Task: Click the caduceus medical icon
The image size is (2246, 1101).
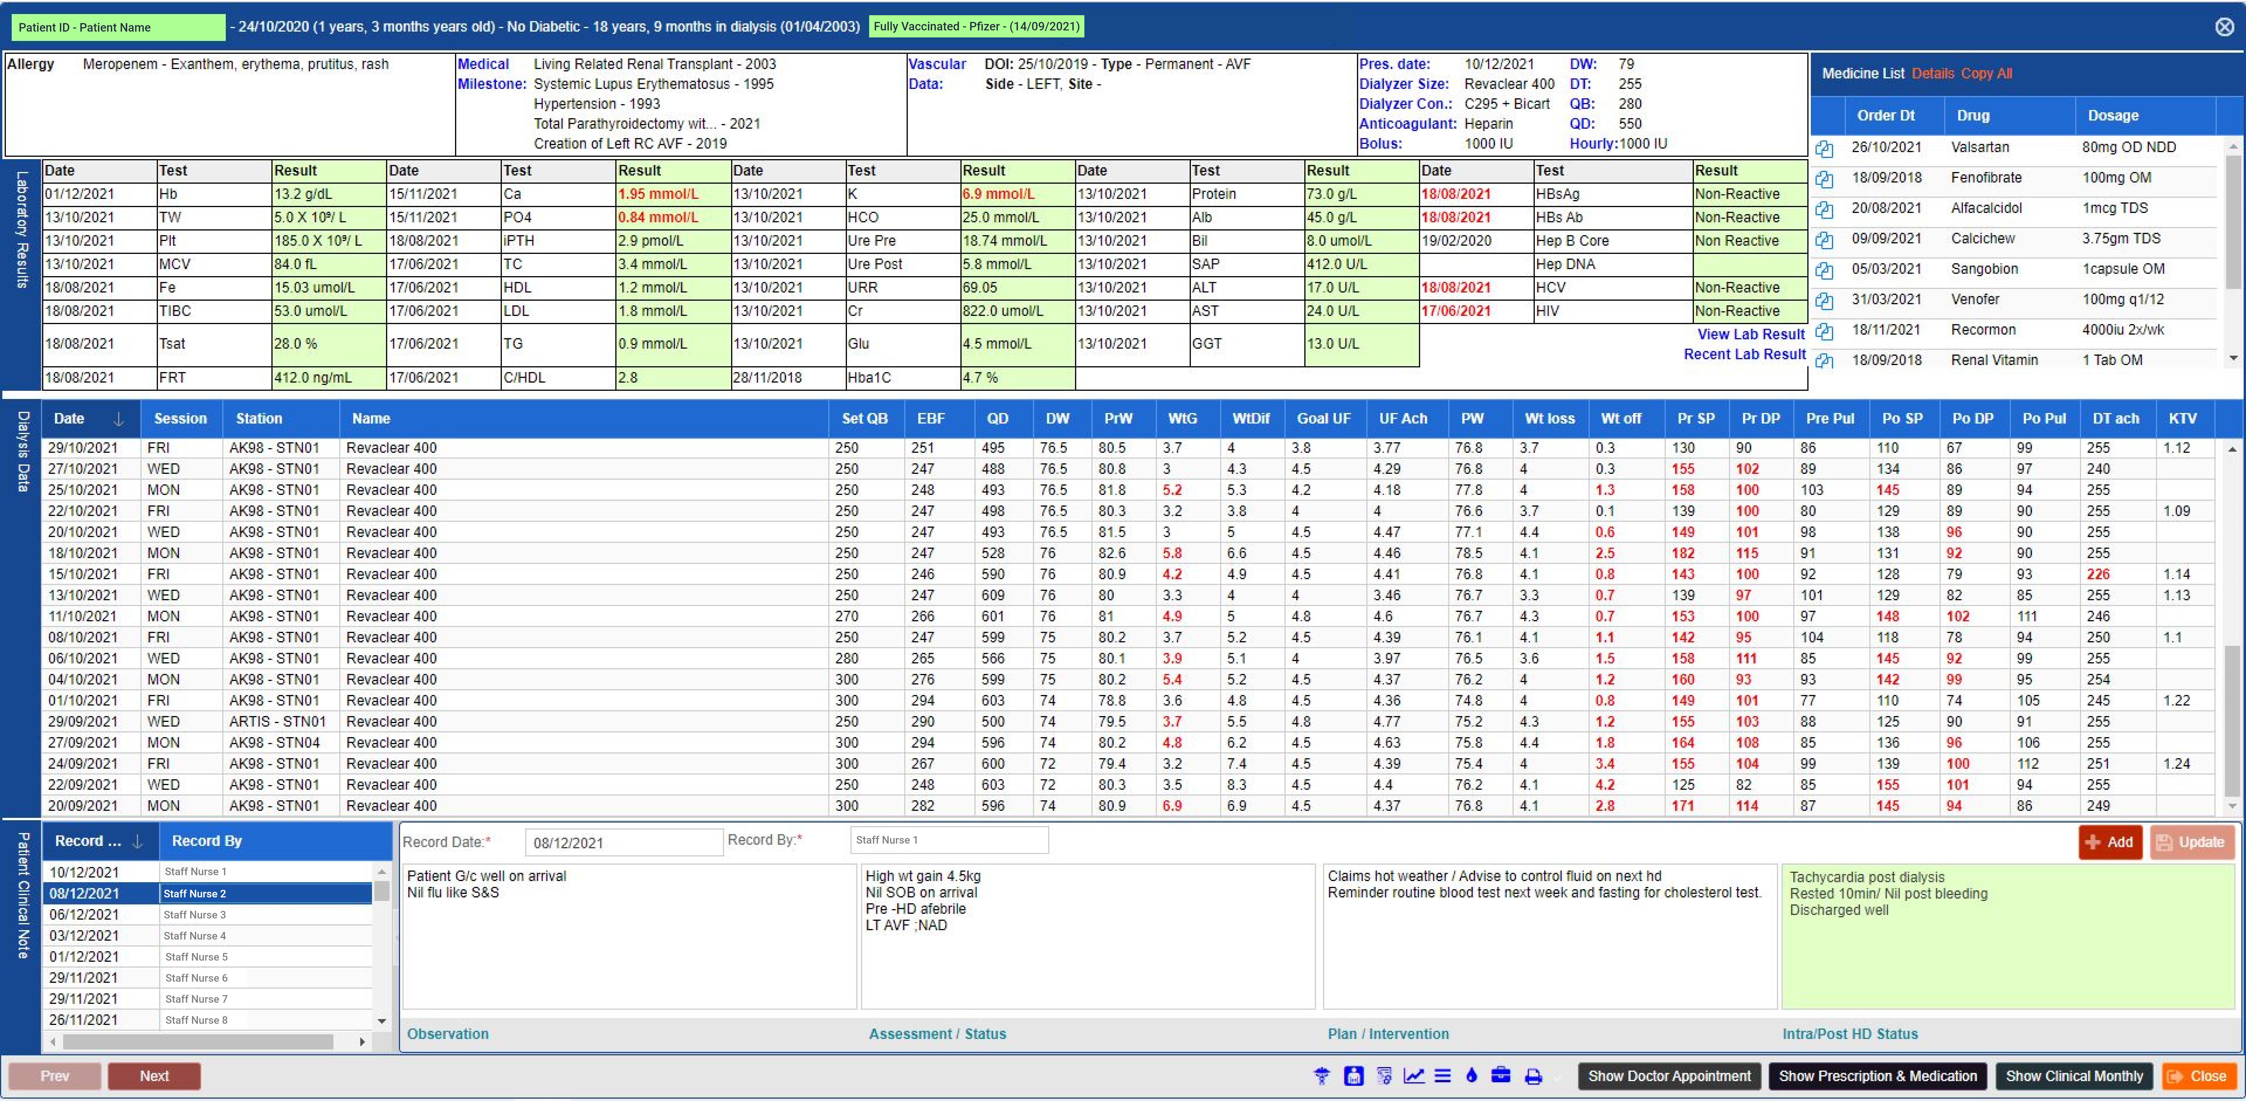Action: [1322, 1076]
